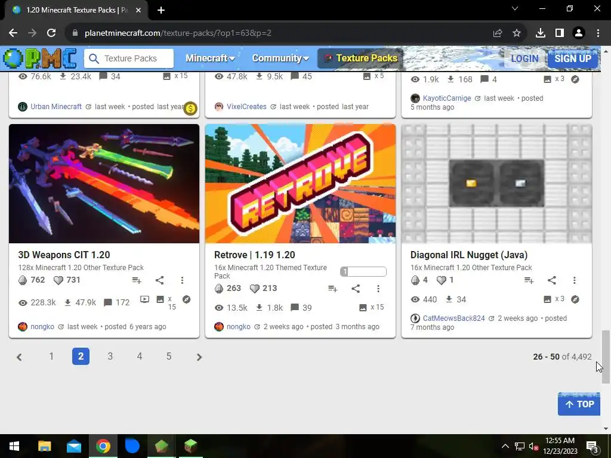Click the search magnifier icon
Image resolution: width=611 pixels, height=458 pixels.
pyautogui.click(x=94, y=58)
